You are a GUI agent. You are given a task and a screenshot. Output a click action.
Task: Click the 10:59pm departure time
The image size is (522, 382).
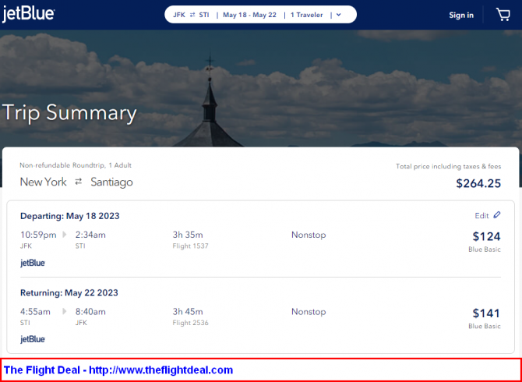pyautogui.click(x=38, y=235)
